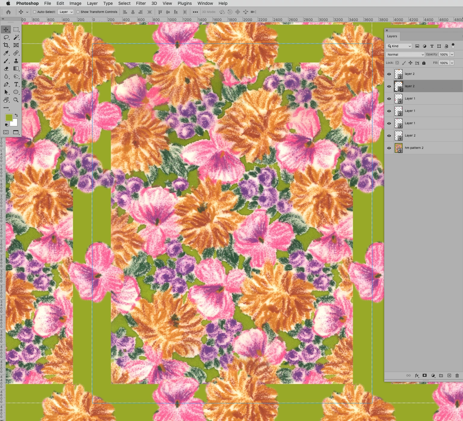Select the Ellipse shape tool

pos(16,92)
